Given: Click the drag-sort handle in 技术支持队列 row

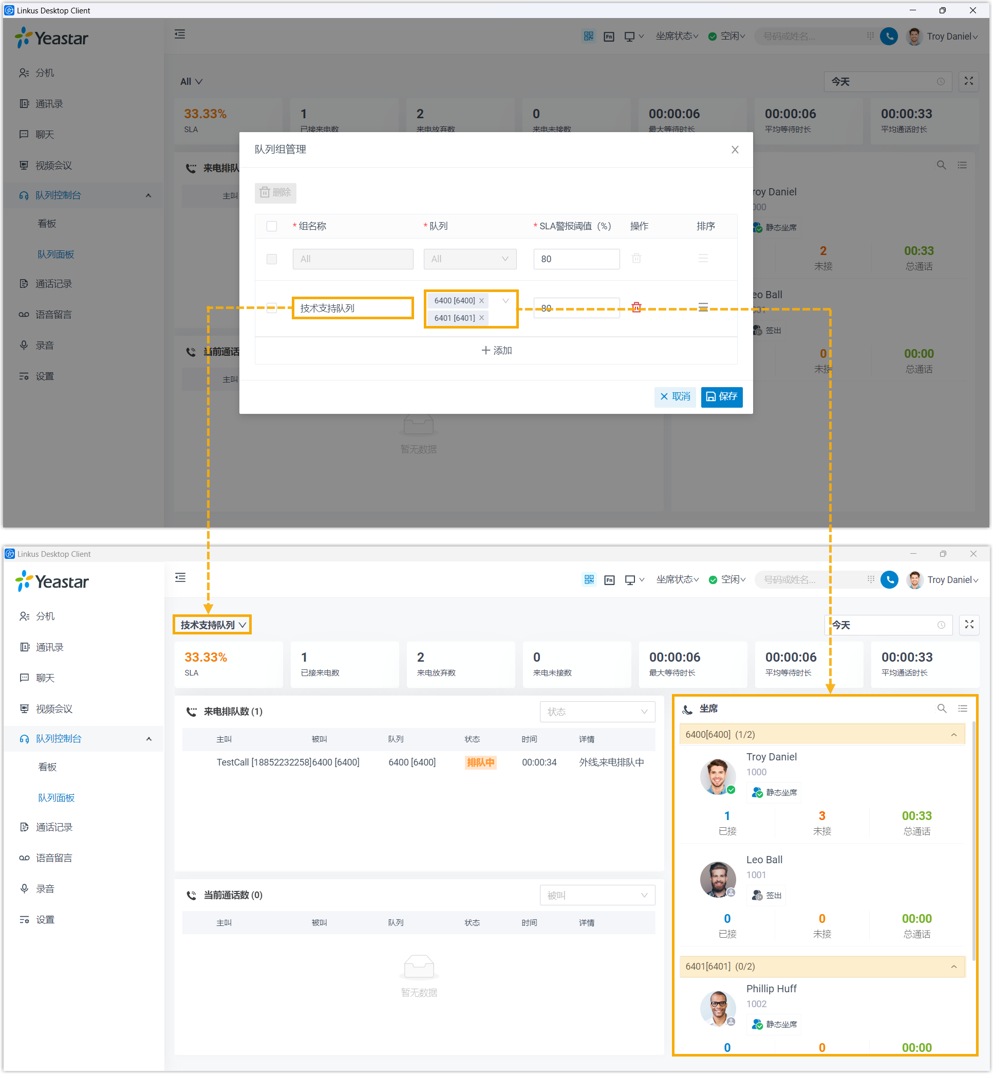Looking at the screenshot, I should 703,307.
